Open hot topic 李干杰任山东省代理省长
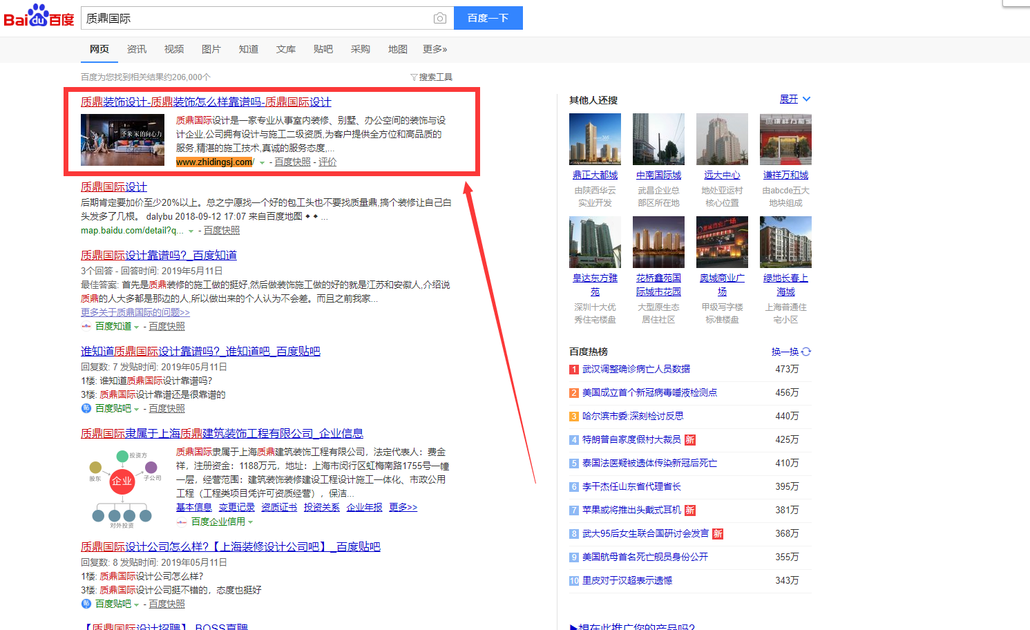Screen dimensions: 1030x630 pyautogui.click(x=631, y=486)
